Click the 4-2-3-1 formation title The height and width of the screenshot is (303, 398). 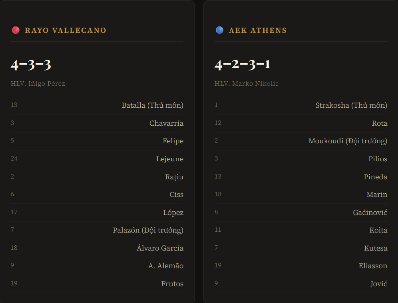click(x=243, y=64)
